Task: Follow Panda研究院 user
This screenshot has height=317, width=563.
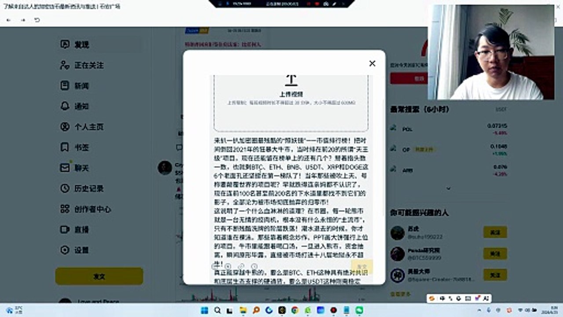Action: pyautogui.click(x=495, y=254)
